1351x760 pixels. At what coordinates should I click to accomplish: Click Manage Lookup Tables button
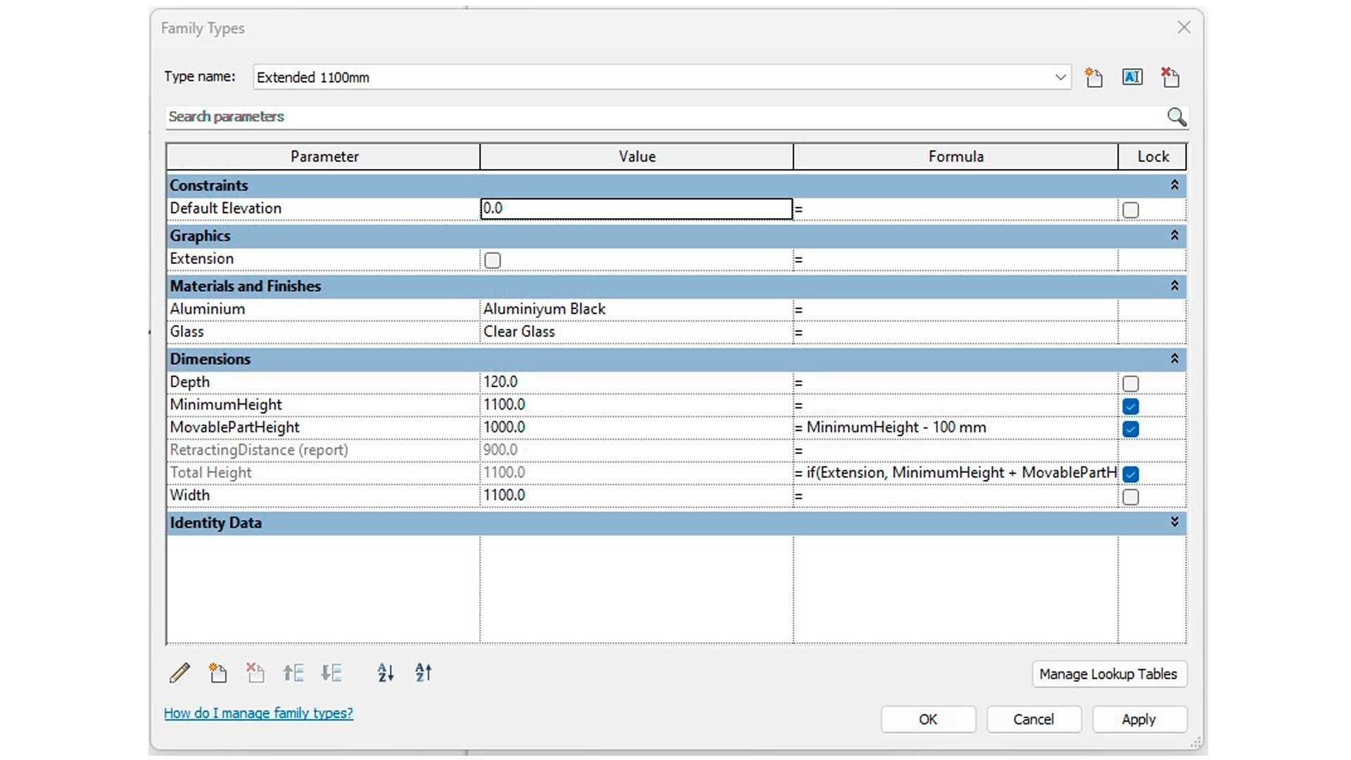1108,674
